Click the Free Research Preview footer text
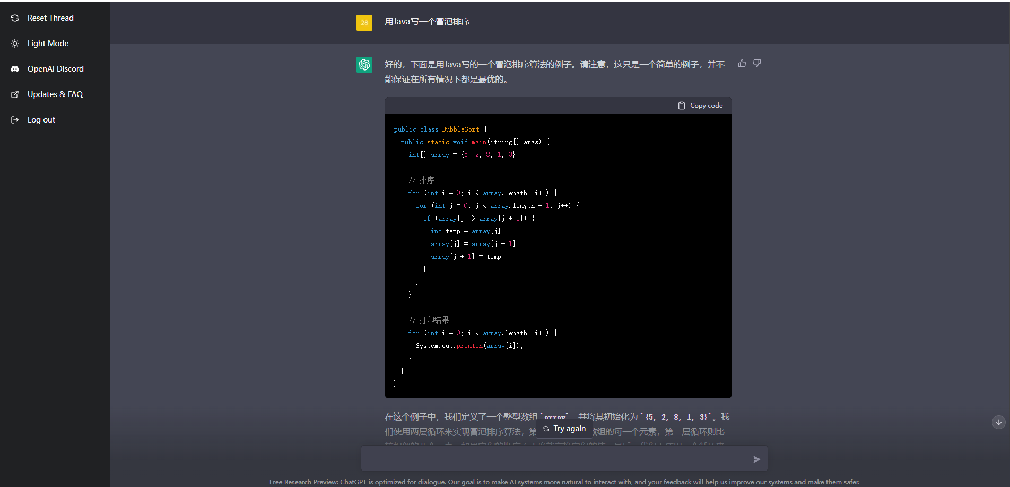 (564, 482)
